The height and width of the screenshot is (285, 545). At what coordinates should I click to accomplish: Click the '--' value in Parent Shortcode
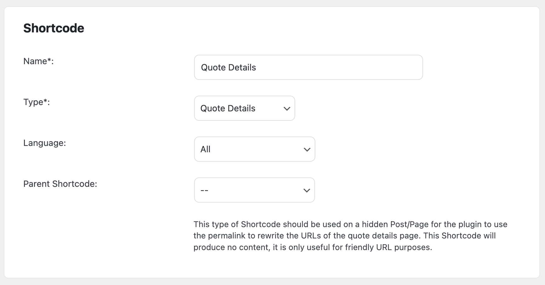(x=204, y=190)
